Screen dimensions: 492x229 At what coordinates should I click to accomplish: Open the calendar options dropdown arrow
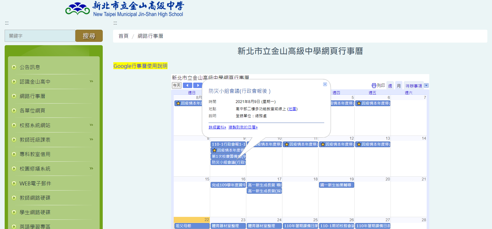(426, 85)
